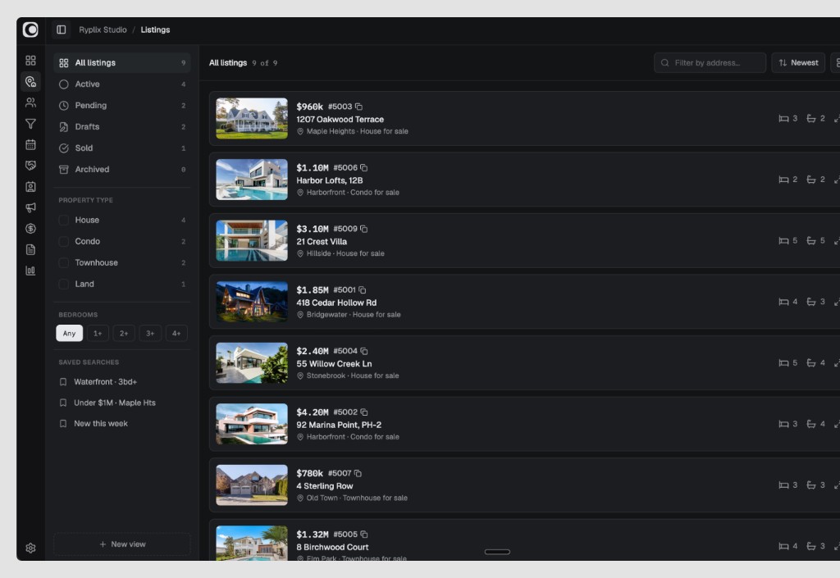The height and width of the screenshot is (578, 840).
Task: Toggle the sidebar panel icon
Action: (61, 30)
